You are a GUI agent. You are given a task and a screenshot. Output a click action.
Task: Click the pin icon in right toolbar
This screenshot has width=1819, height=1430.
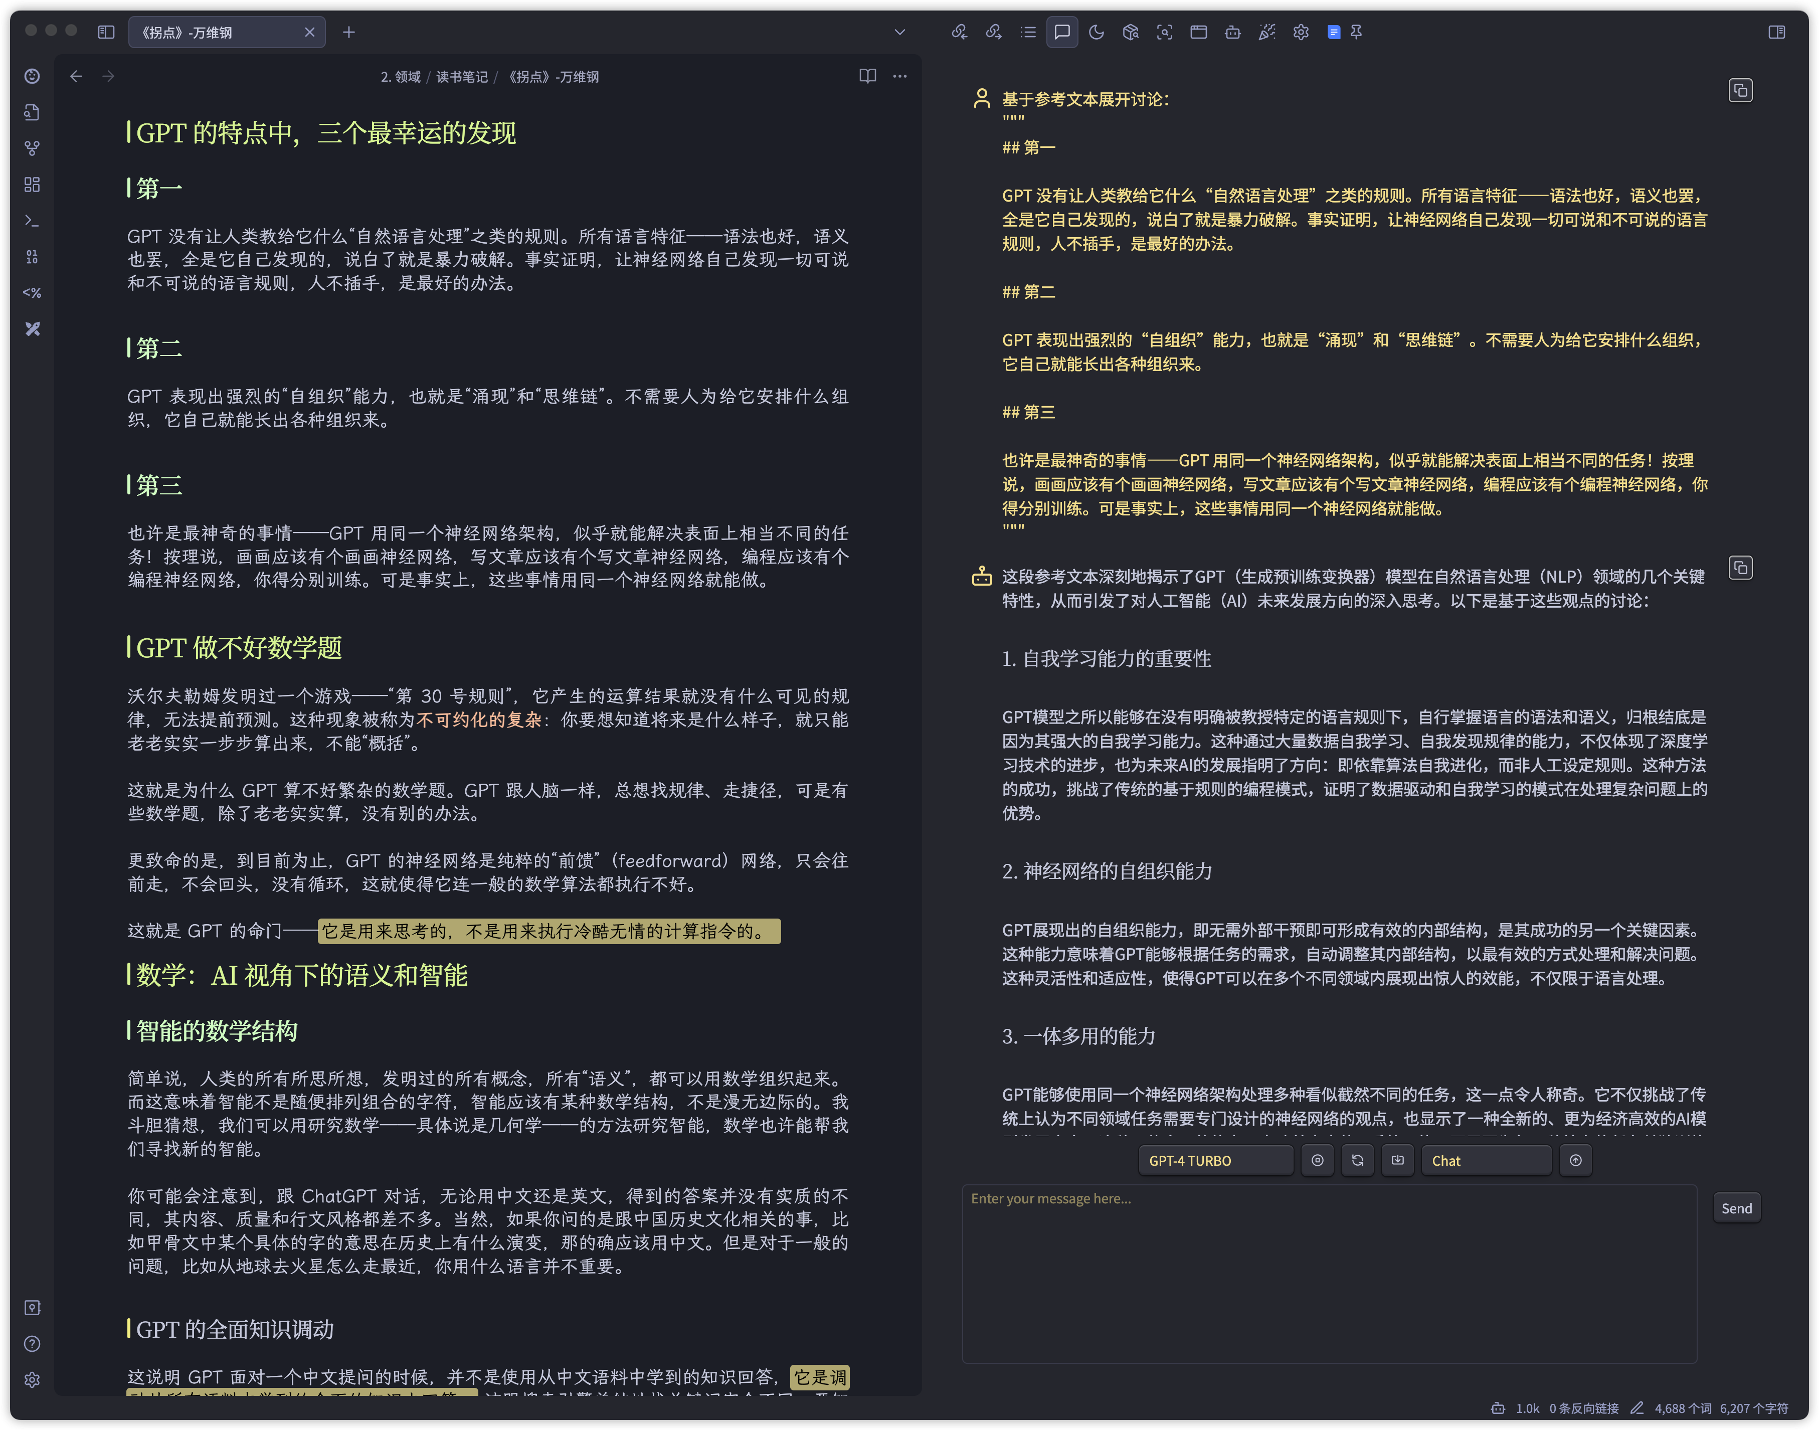tap(1356, 32)
